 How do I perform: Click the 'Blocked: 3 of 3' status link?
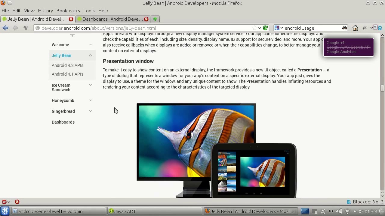click(368, 202)
